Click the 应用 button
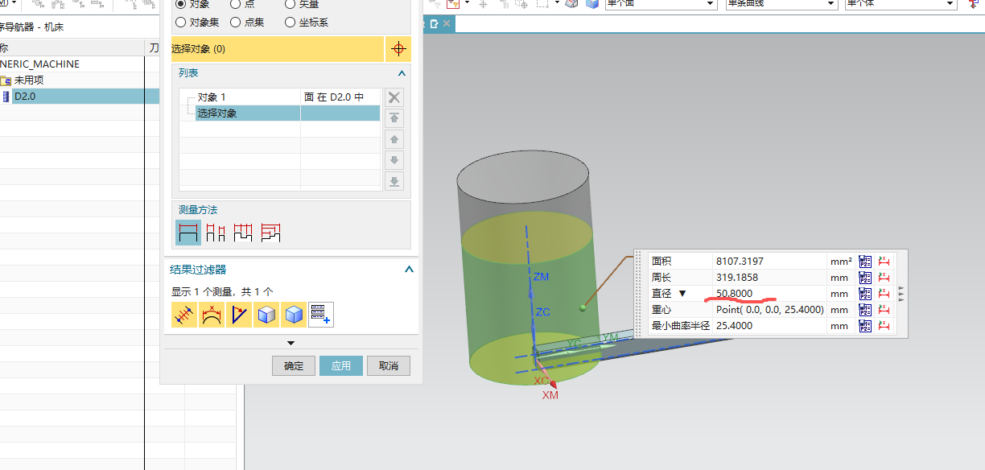Viewport: 985px width, 470px height. (x=341, y=366)
